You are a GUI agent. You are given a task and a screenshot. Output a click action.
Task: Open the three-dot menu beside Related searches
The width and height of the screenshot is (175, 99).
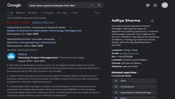click(x=138, y=73)
